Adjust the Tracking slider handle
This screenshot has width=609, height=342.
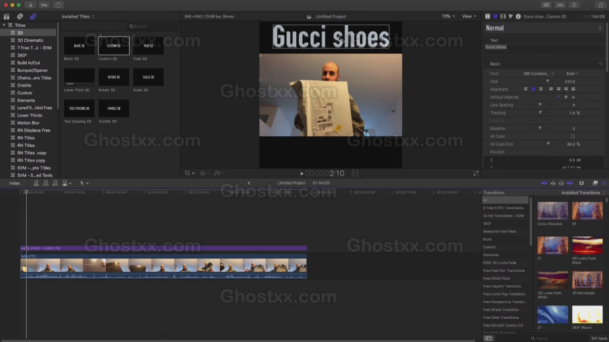[x=540, y=113]
